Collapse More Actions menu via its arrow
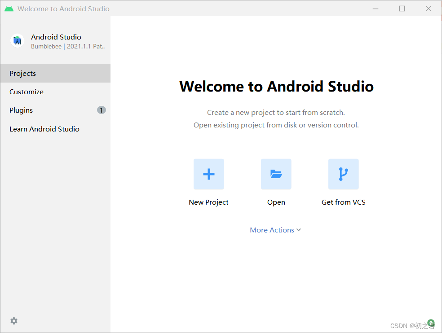Screen dimensions: 442x333 click(x=299, y=230)
